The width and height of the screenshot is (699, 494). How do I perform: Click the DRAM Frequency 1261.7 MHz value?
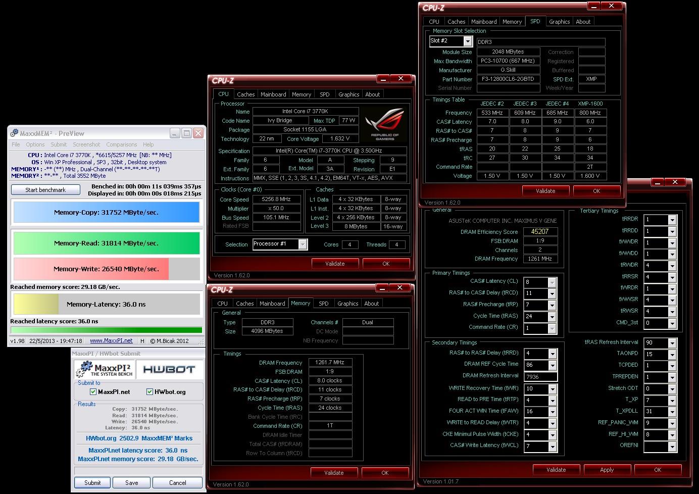(x=330, y=362)
